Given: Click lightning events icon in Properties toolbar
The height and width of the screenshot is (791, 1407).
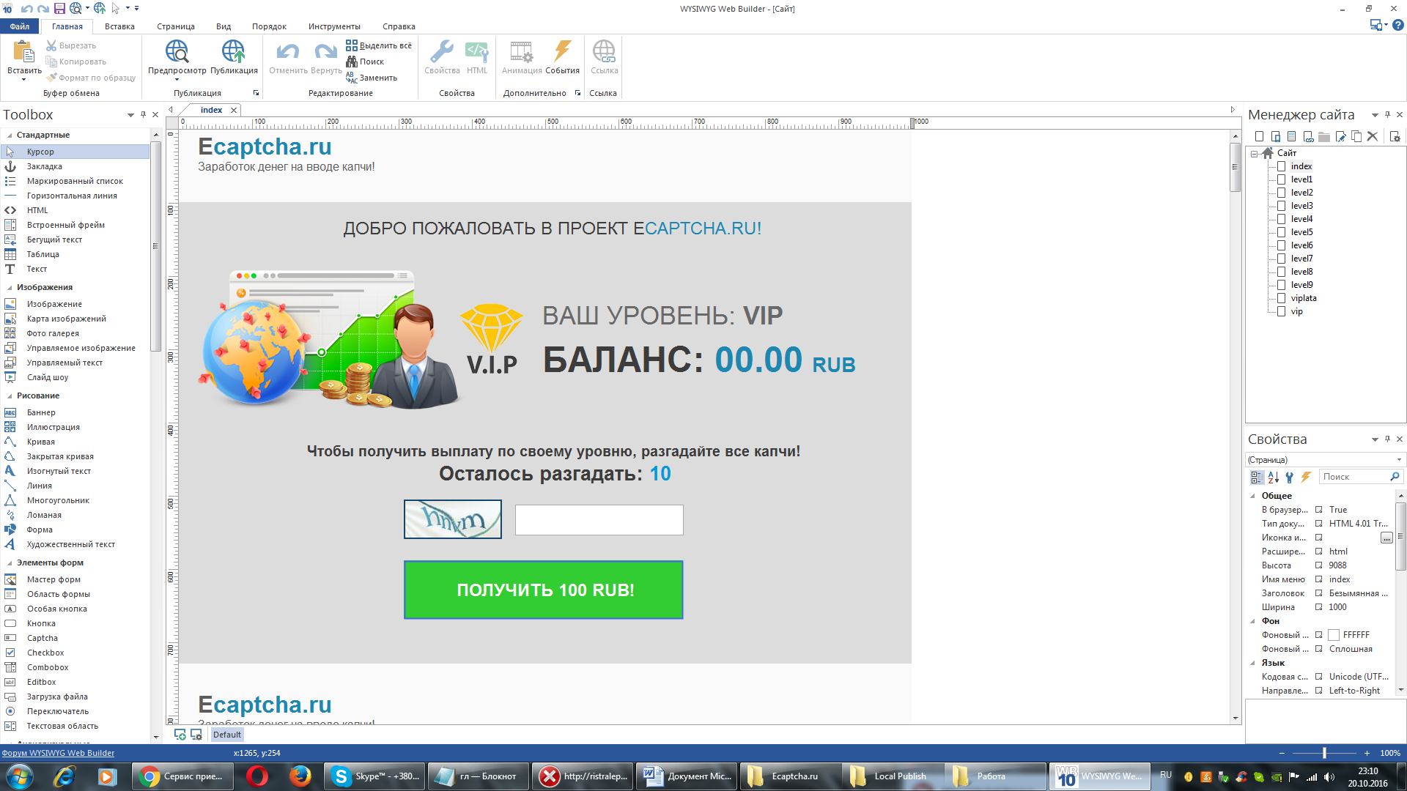Looking at the screenshot, I should pyautogui.click(x=1306, y=477).
